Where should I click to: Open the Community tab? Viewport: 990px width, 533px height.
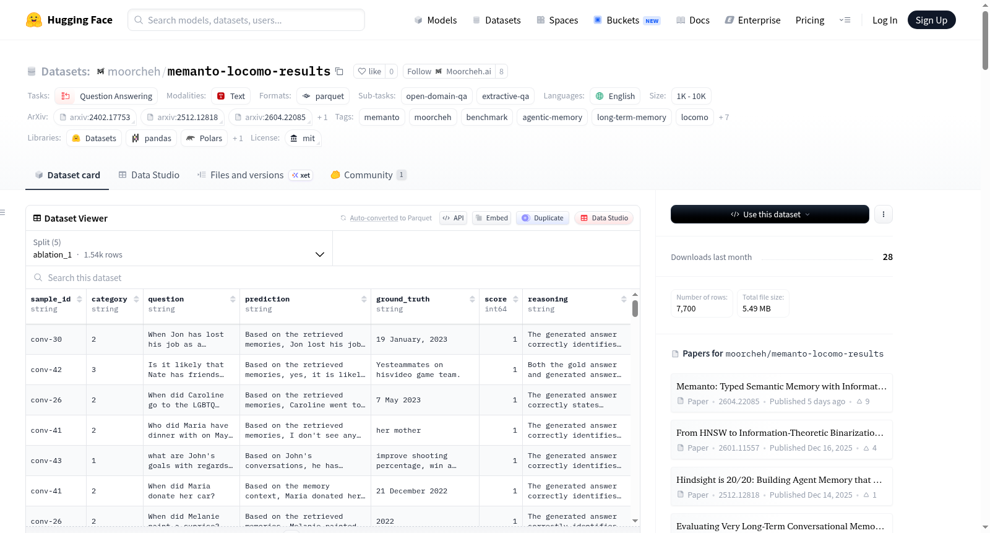pyautogui.click(x=368, y=175)
